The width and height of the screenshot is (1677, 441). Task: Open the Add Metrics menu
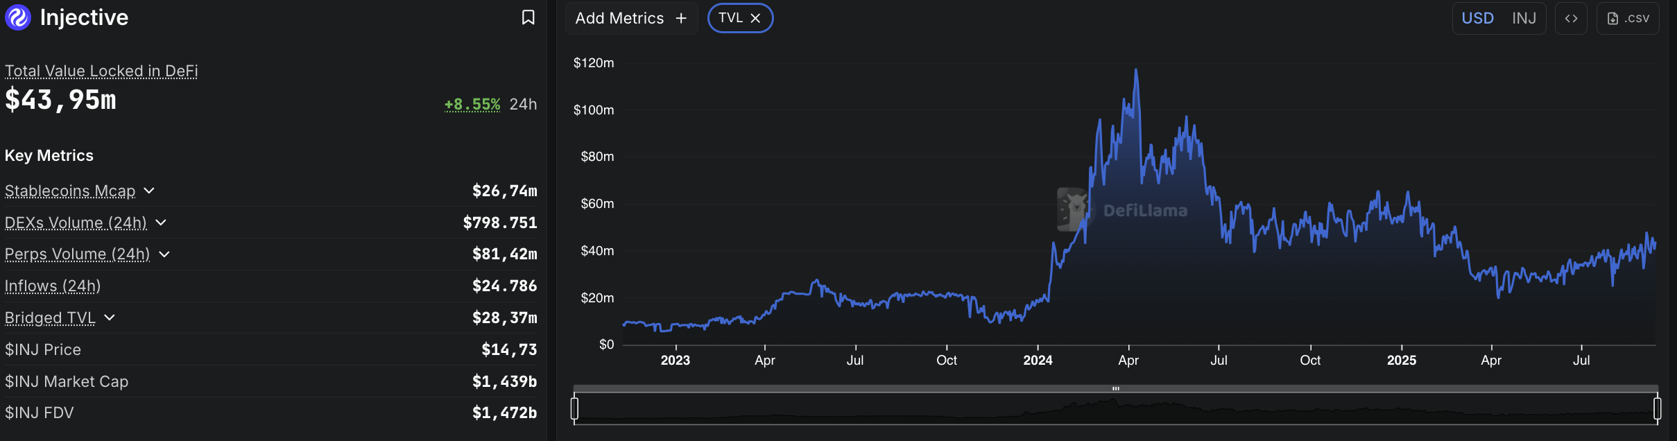(x=631, y=18)
